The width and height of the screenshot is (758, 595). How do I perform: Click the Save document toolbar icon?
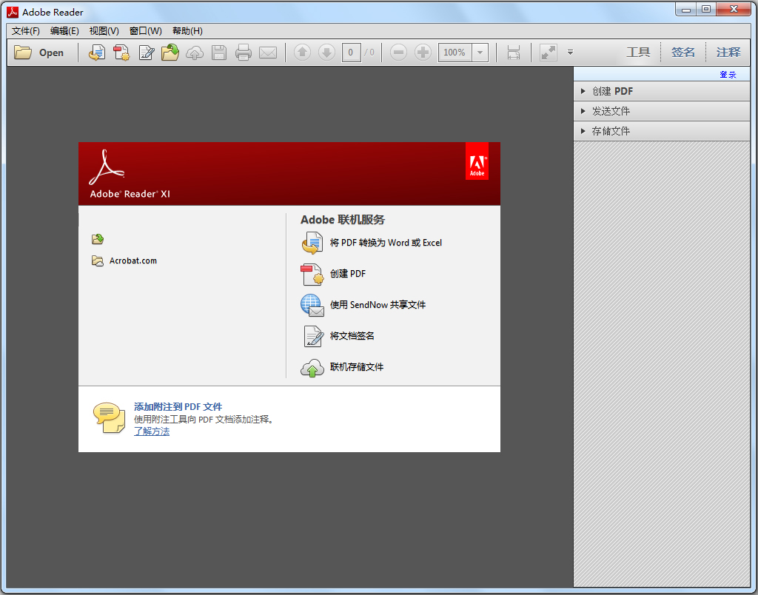218,53
